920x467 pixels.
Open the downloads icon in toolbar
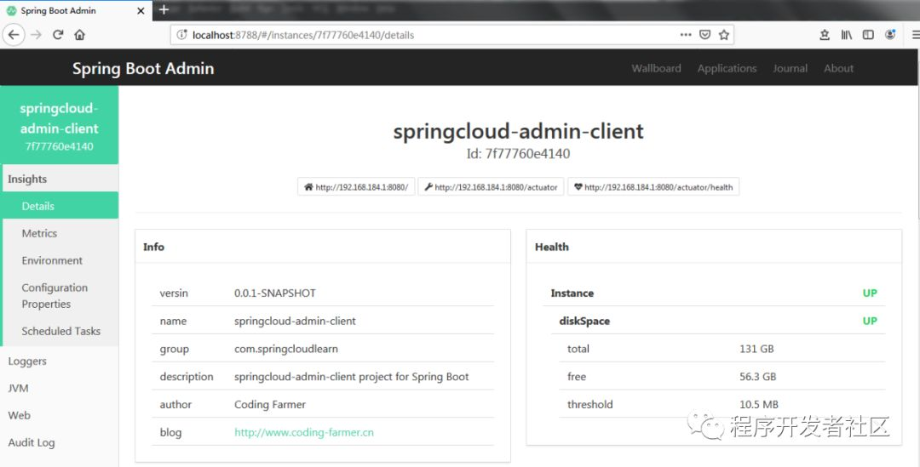pyautogui.click(x=825, y=35)
